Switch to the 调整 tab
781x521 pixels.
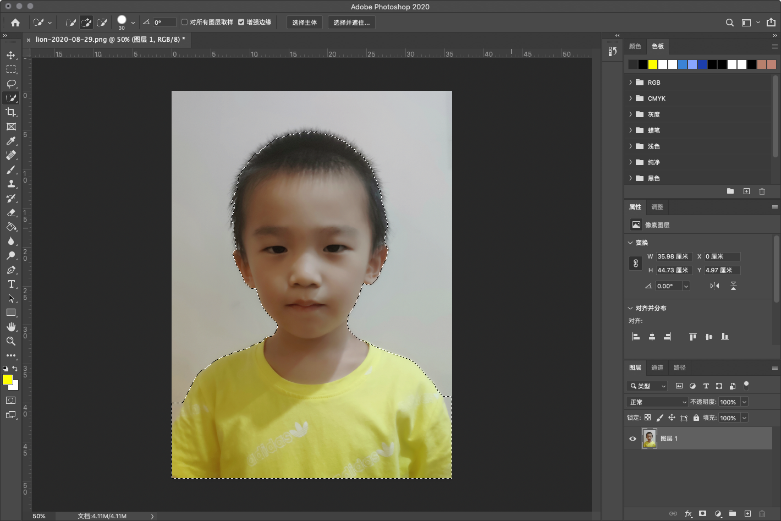coord(657,207)
